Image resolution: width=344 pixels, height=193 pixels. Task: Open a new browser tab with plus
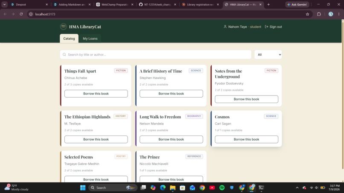tap(268, 4)
